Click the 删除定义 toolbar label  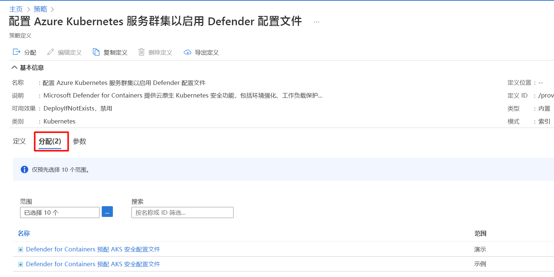(x=160, y=52)
